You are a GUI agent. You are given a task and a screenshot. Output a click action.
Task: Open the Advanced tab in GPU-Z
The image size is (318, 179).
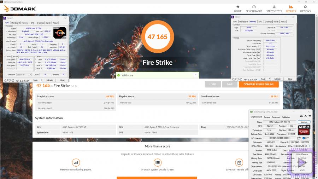(276, 117)
